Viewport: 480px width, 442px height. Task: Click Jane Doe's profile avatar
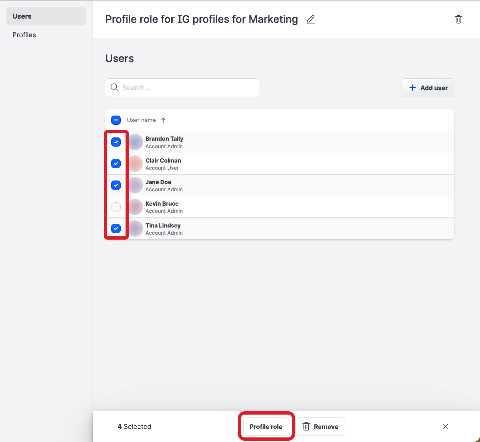coord(135,185)
